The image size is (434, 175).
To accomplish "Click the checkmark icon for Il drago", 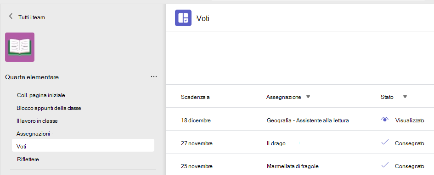I will click(x=385, y=142).
